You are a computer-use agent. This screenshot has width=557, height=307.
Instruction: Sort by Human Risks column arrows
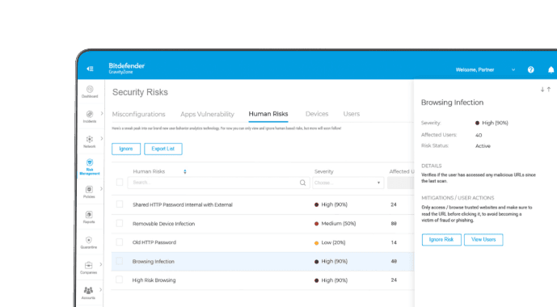[x=184, y=172]
